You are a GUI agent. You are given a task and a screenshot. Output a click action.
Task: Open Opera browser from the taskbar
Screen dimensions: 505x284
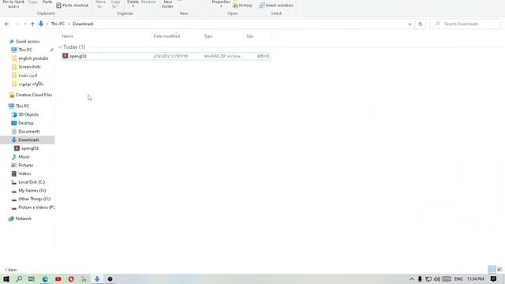pyautogui.click(x=71, y=278)
